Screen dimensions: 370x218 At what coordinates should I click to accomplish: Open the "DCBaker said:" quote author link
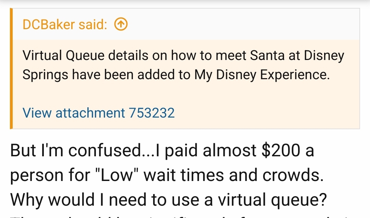point(65,24)
